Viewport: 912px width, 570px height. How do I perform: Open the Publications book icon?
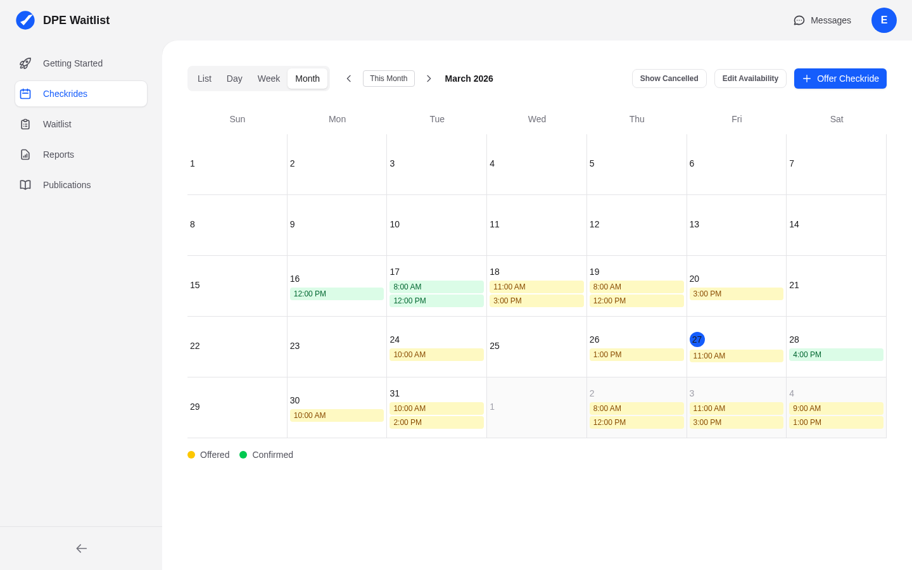click(25, 185)
